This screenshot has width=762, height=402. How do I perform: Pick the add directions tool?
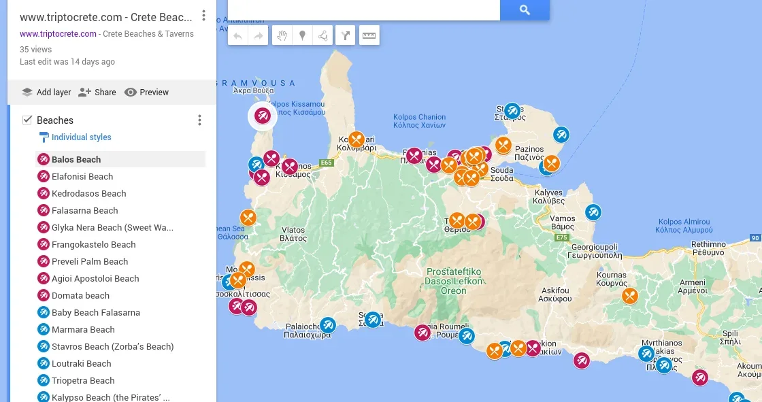point(346,35)
